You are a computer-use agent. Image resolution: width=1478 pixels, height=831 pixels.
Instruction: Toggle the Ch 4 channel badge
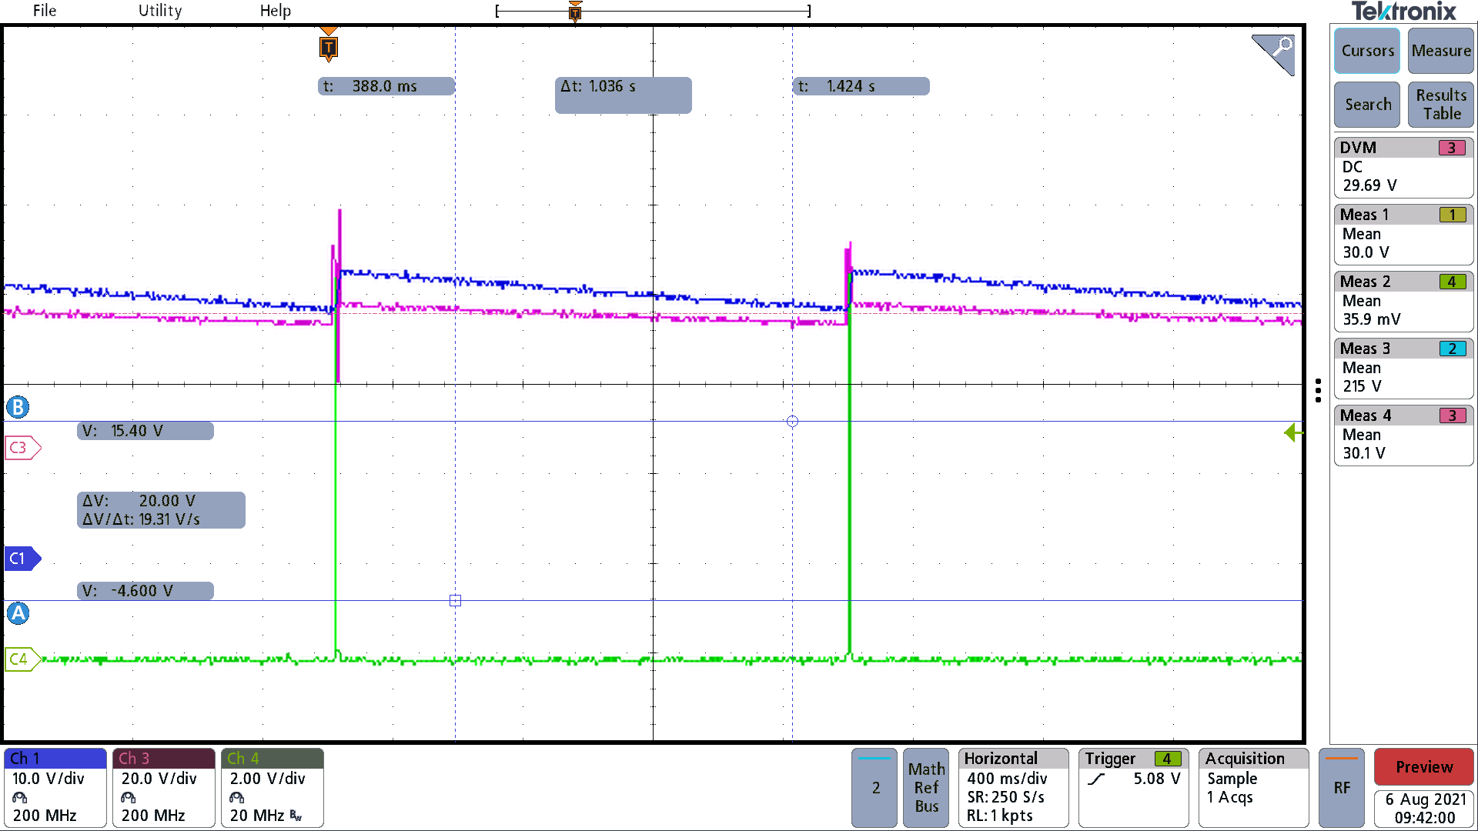(x=272, y=787)
